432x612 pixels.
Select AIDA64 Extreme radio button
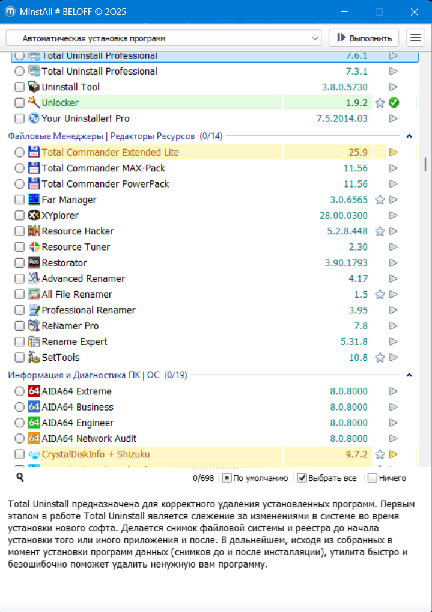click(x=20, y=391)
